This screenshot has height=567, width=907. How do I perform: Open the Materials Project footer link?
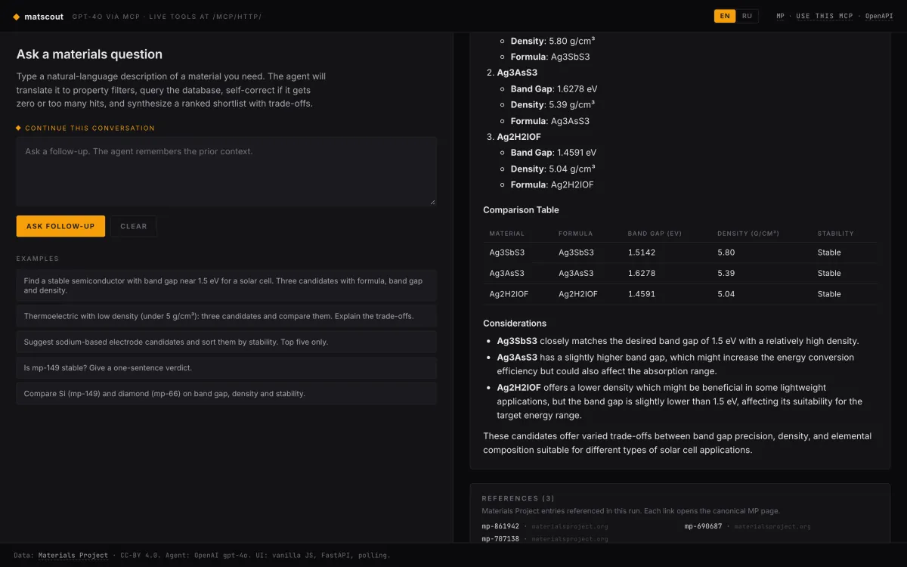pyautogui.click(x=73, y=555)
